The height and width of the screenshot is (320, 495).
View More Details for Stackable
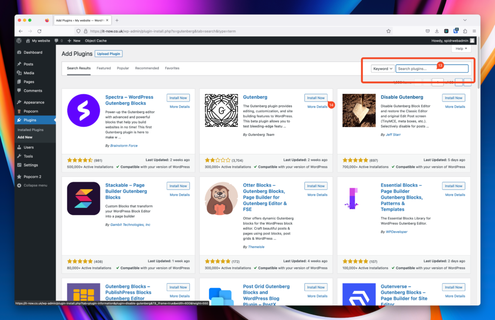[x=180, y=195]
